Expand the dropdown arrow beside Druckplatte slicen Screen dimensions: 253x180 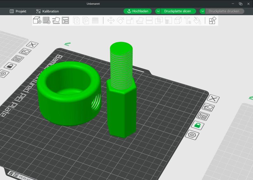point(158,11)
